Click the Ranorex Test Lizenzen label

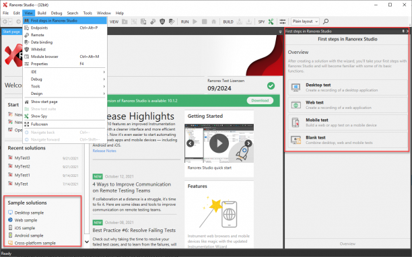pos(226,81)
